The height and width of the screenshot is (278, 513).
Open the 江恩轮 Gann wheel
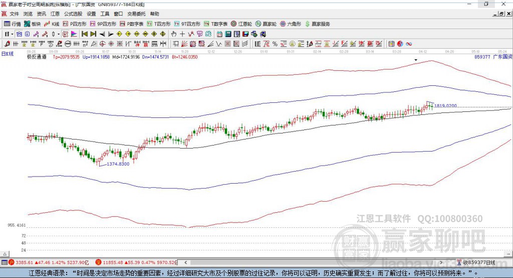coord(241,24)
